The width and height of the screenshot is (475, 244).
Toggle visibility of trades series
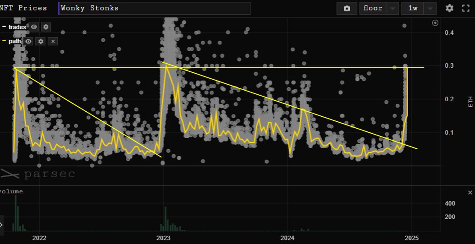(34, 27)
